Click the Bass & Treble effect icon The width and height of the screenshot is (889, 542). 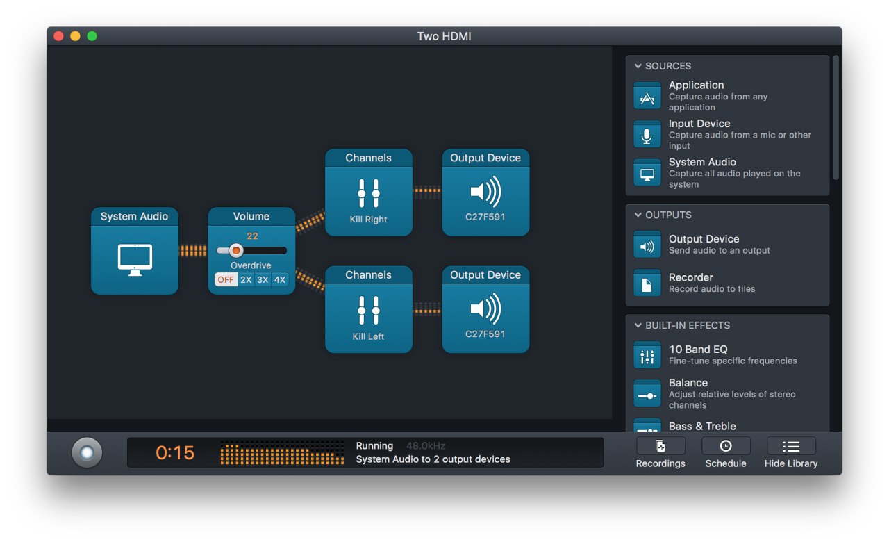(x=647, y=425)
